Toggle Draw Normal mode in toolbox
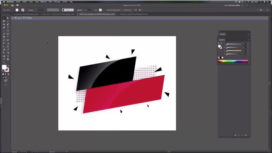This screenshot has height=153, width=272. click(3, 77)
